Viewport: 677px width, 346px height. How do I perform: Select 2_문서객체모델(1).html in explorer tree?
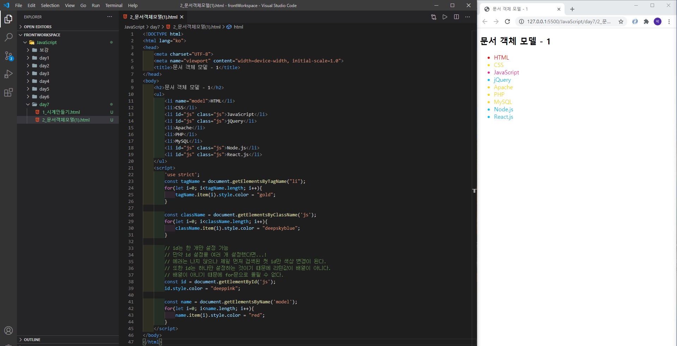tap(68, 120)
